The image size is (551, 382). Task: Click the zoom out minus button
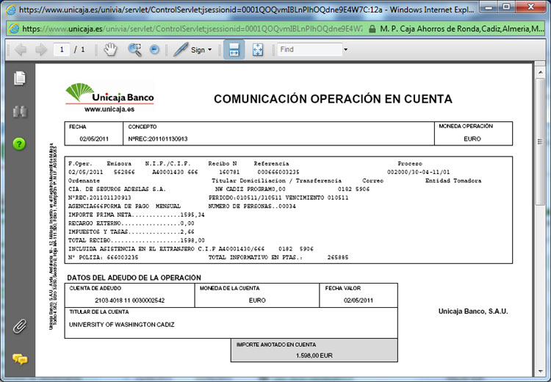154,49
